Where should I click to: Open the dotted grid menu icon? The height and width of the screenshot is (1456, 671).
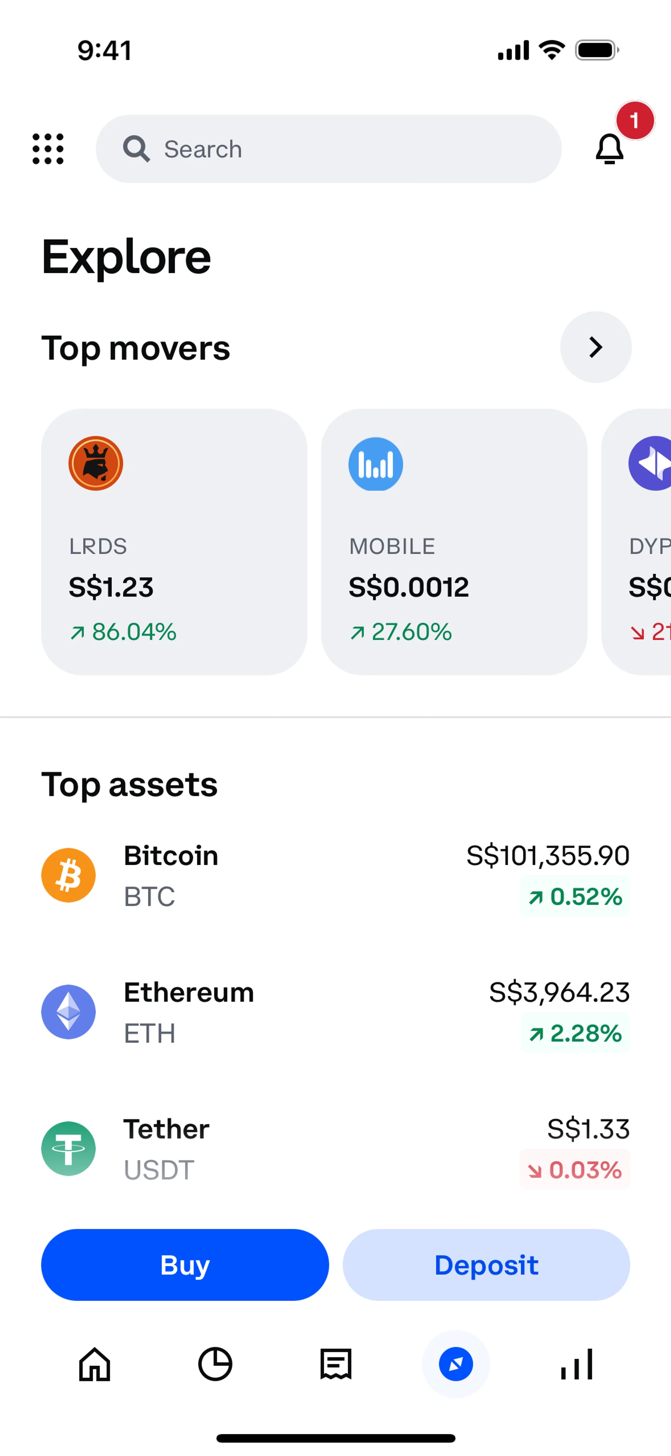[48, 149]
